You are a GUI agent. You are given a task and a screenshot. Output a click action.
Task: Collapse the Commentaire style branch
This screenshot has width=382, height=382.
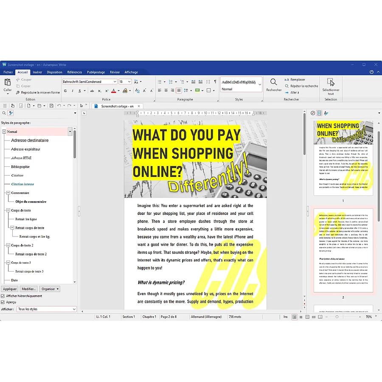[8, 193]
